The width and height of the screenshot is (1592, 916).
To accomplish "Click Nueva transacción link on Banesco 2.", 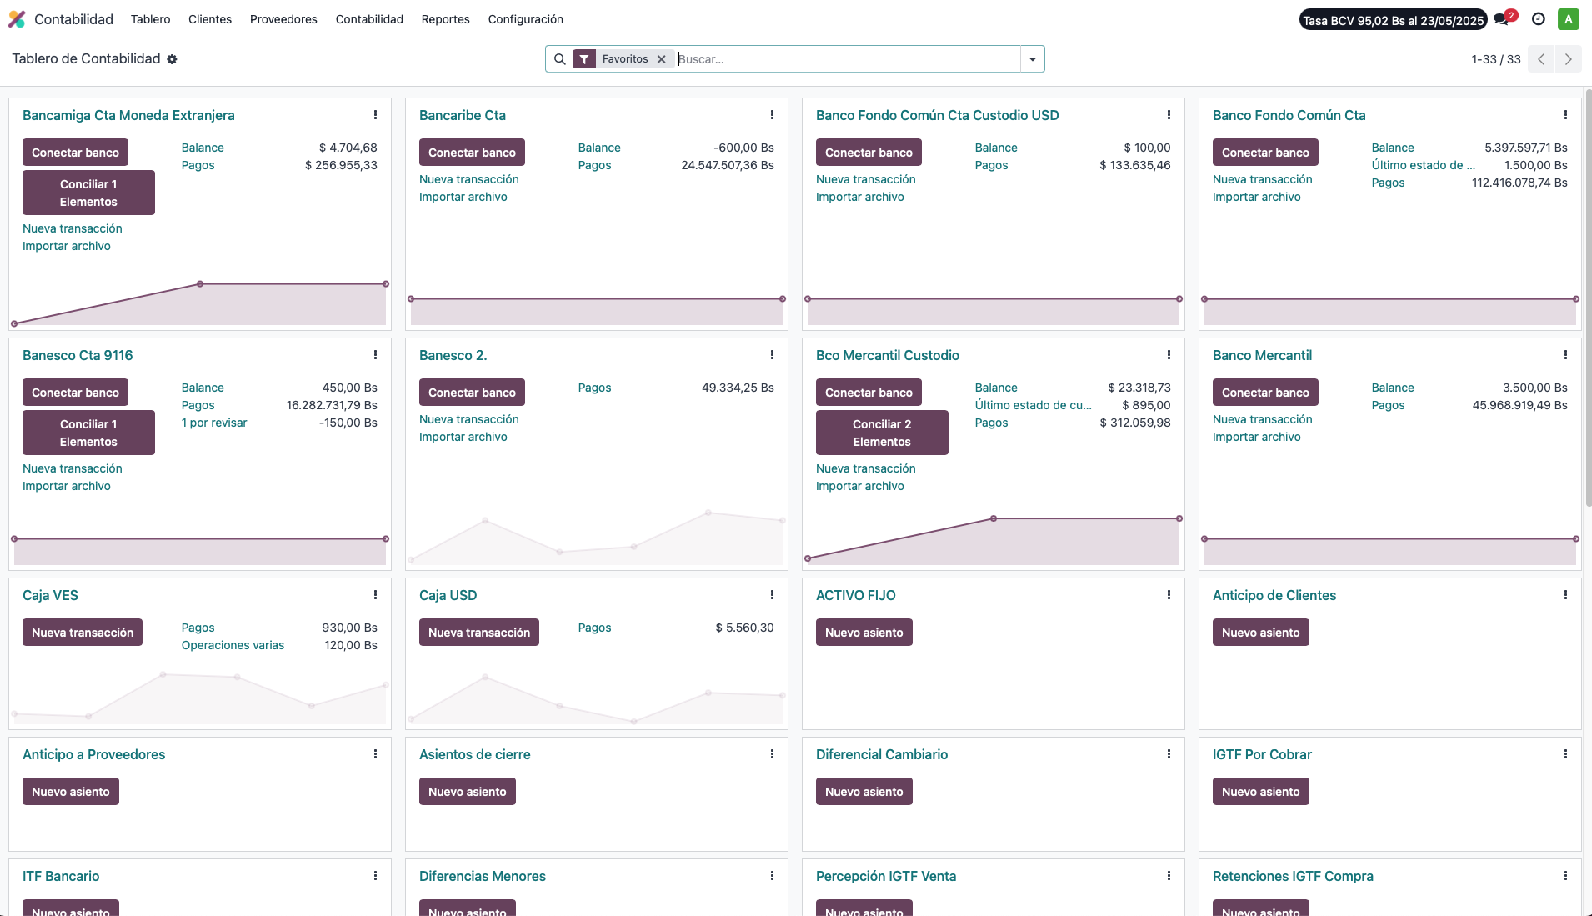I will click(x=469, y=419).
